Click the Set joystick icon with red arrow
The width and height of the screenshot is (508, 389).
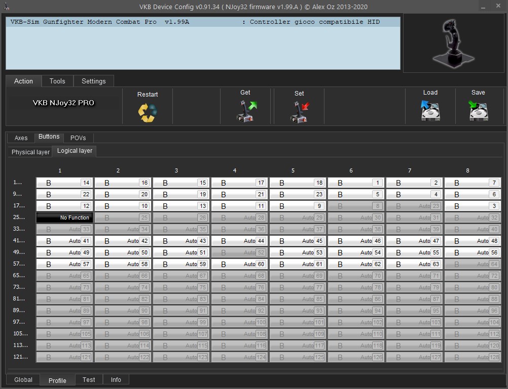coord(300,112)
